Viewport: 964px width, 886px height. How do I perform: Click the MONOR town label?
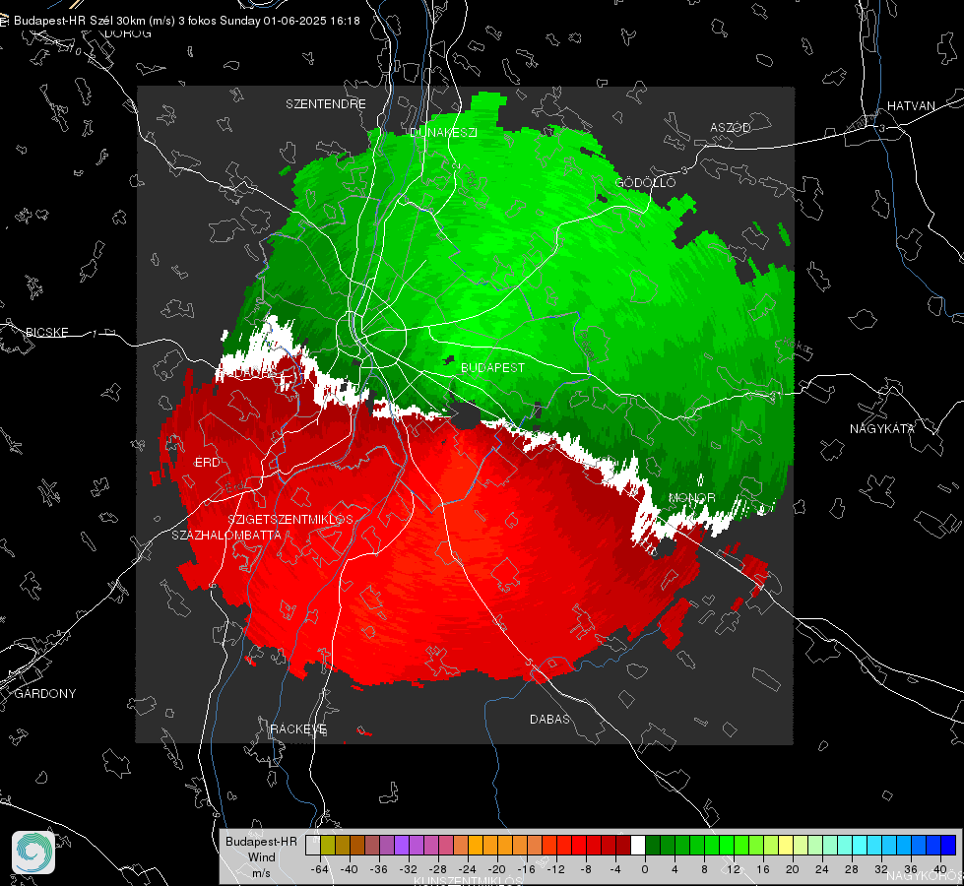point(692,497)
